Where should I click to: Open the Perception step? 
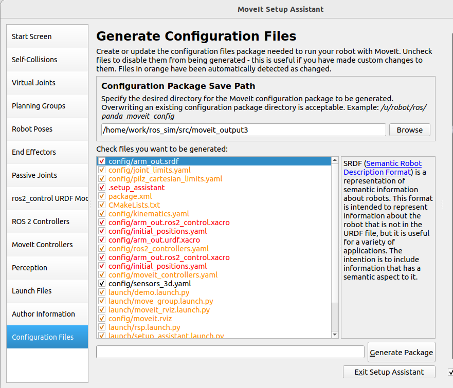coord(47,267)
